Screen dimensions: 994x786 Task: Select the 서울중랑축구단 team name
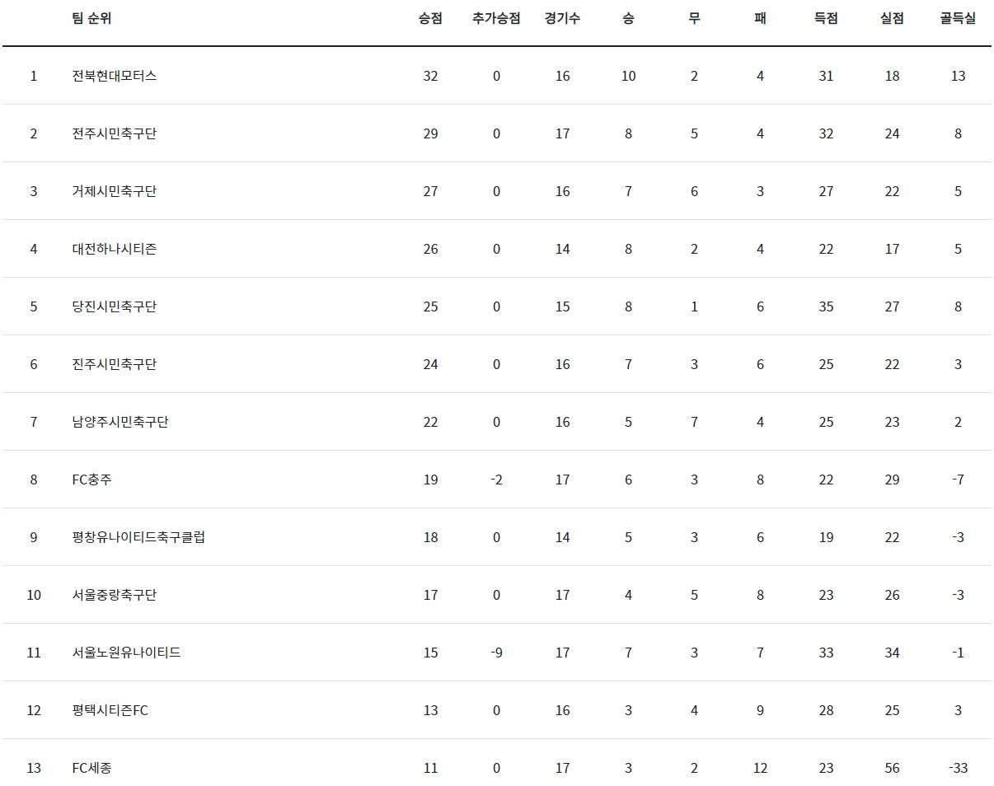114,595
